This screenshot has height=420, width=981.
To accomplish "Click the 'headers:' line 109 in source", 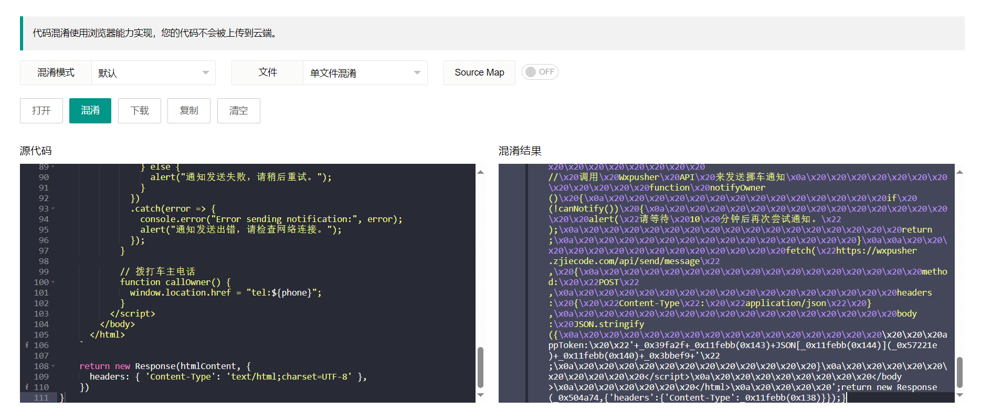I will pyautogui.click(x=228, y=377).
